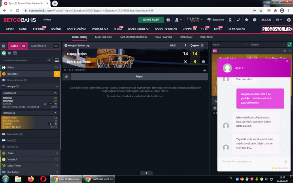Open the sidebar list filter menu icon
Image resolution: width=293 pixels, height=183 pixels.
click(57, 60)
